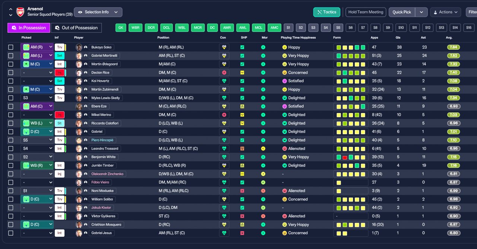
Task: Open the Actions dropdown
Action: (445, 12)
